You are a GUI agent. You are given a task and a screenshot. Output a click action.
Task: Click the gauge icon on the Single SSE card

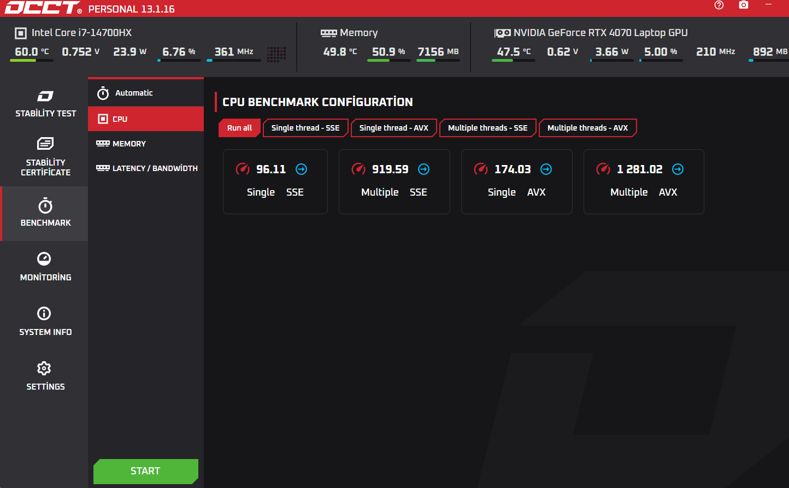point(243,169)
